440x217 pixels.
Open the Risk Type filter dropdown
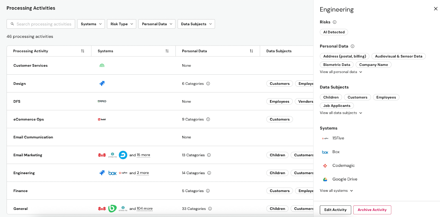(122, 24)
